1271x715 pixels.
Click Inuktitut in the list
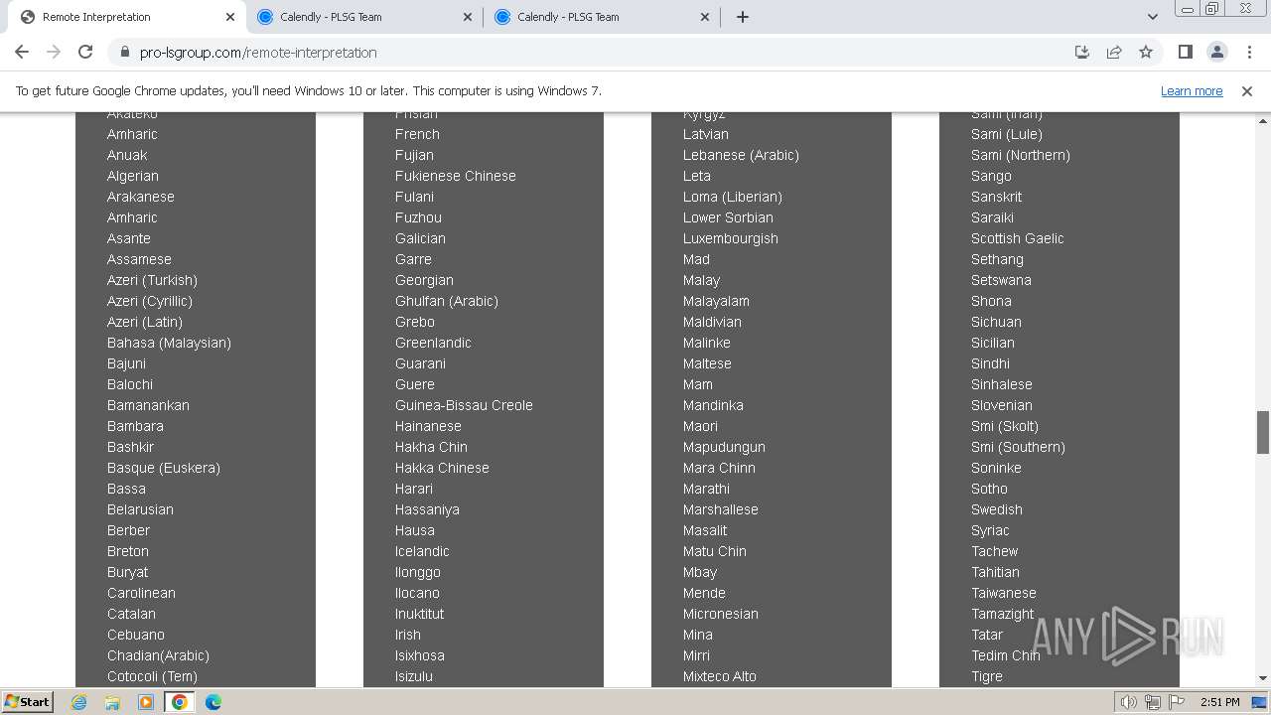419,614
